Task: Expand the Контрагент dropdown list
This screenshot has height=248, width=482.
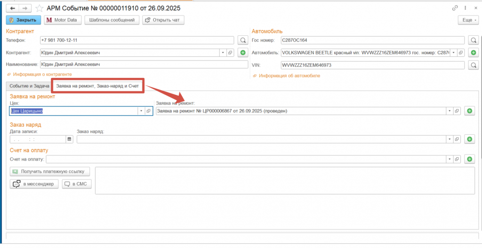Action: [222, 53]
